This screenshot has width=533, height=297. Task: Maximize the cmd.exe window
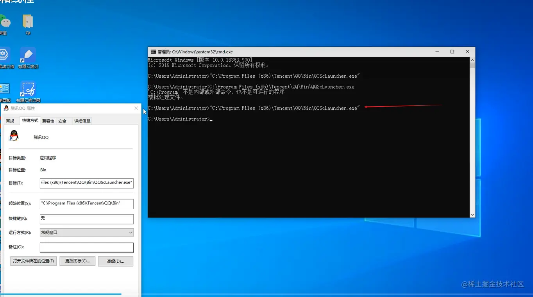point(452,52)
